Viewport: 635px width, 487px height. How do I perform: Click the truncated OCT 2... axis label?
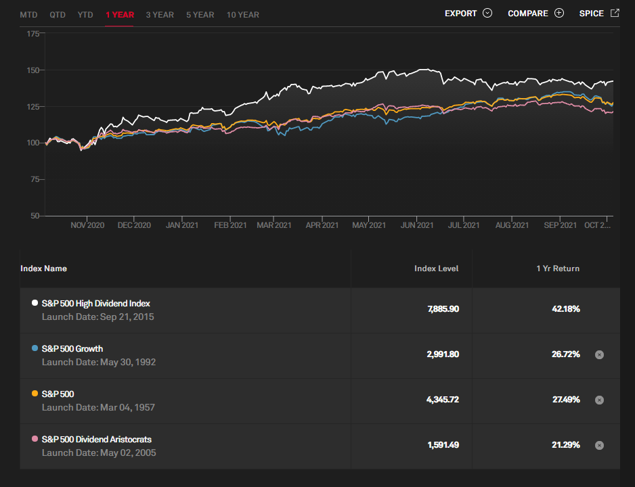click(597, 225)
